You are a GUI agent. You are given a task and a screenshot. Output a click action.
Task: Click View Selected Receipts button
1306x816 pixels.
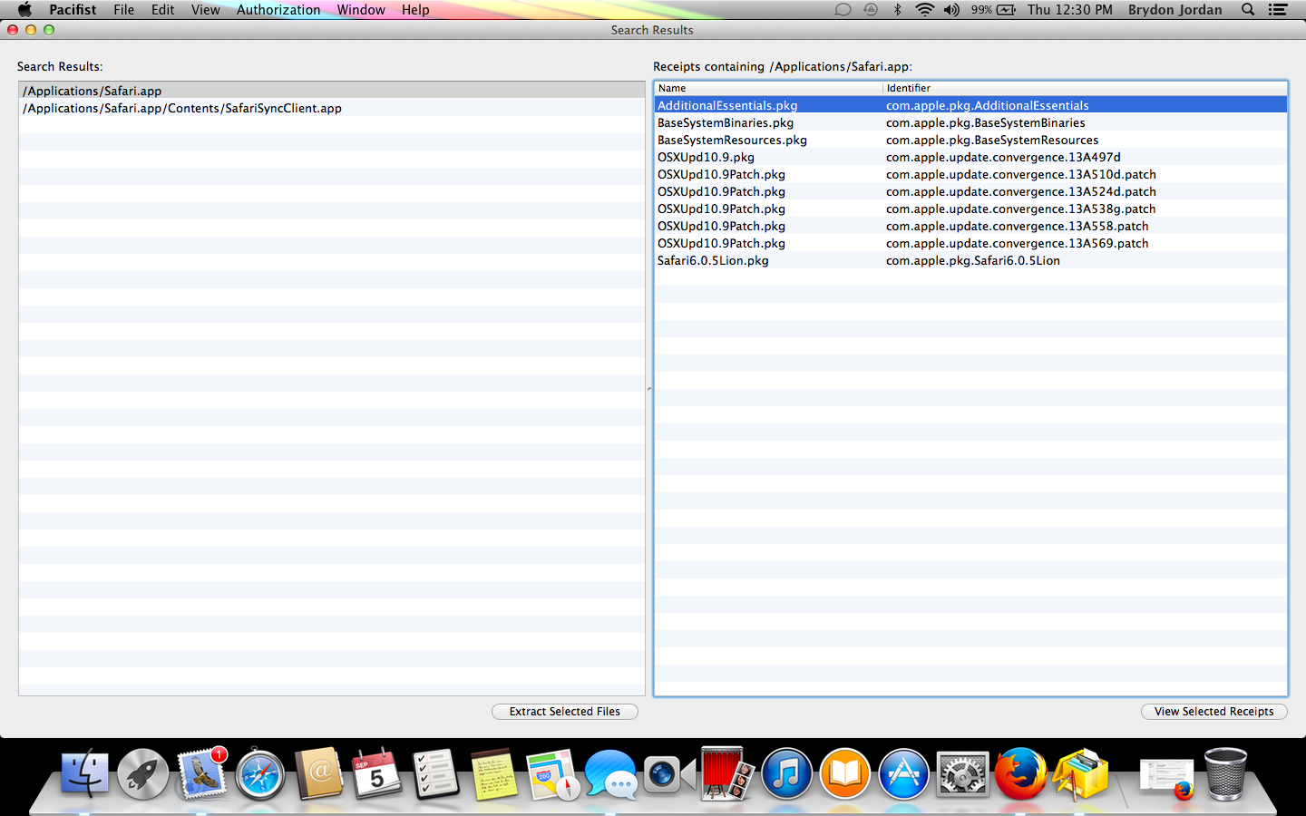(1214, 712)
